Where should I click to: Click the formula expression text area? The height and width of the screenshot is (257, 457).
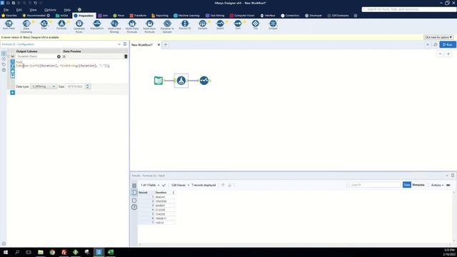click(71, 71)
